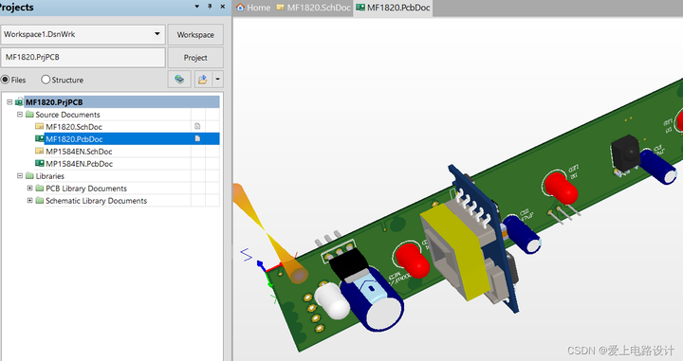Switch to the Home tab

click(x=253, y=8)
